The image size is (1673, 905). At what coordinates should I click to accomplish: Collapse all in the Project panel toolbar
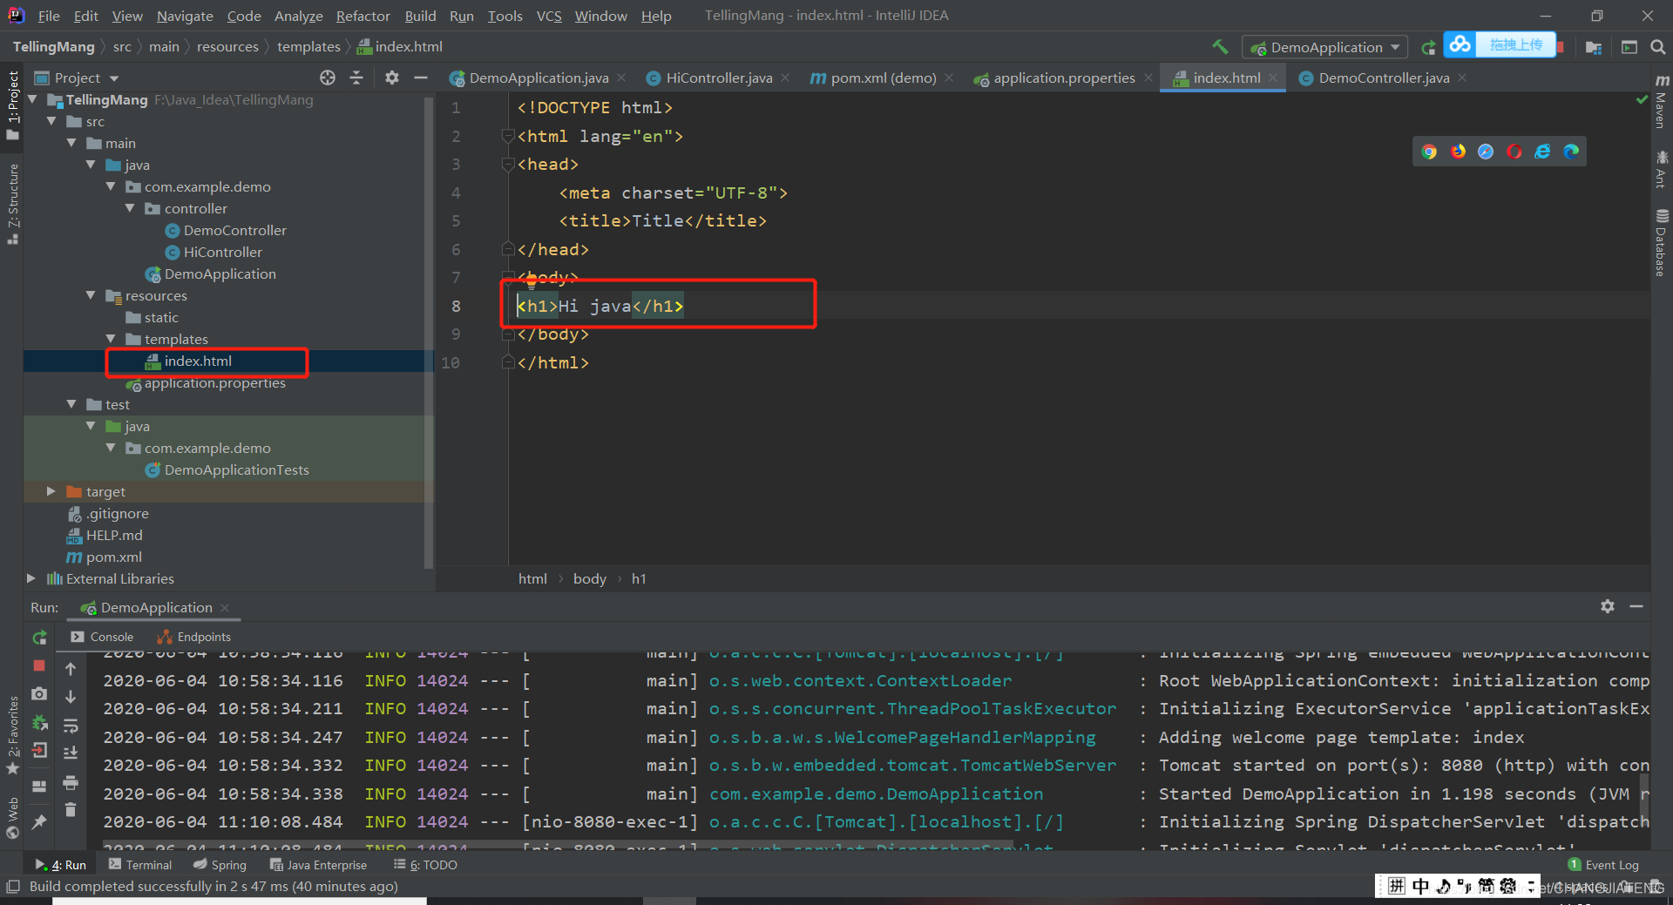pyautogui.click(x=356, y=78)
